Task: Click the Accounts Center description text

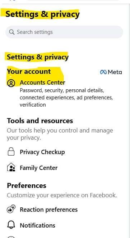Action: [x=66, y=98]
